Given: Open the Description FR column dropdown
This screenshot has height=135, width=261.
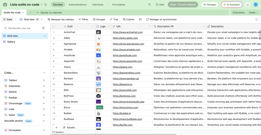Looking at the screenshot, I should [203, 26].
